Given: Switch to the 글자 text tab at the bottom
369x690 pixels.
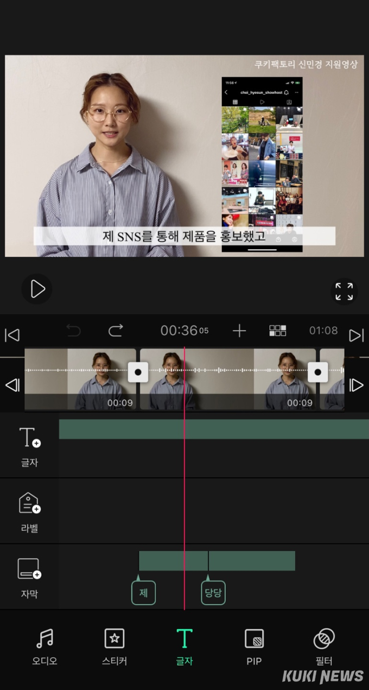Looking at the screenshot, I should pyautogui.click(x=184, y=647).
